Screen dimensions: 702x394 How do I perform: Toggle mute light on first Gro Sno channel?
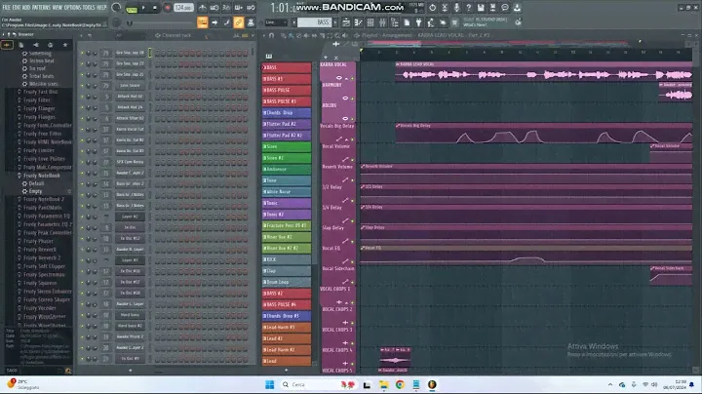[83, 51]
